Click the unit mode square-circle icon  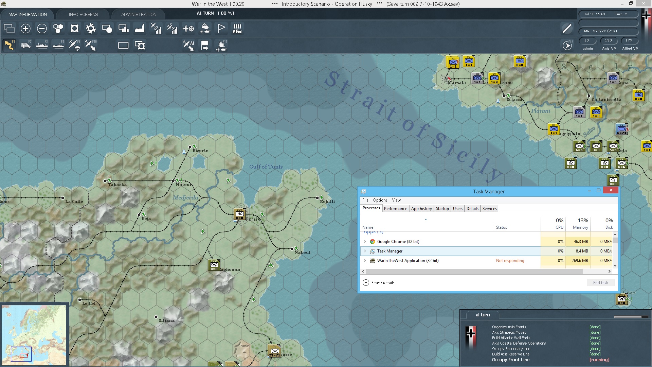107,29
